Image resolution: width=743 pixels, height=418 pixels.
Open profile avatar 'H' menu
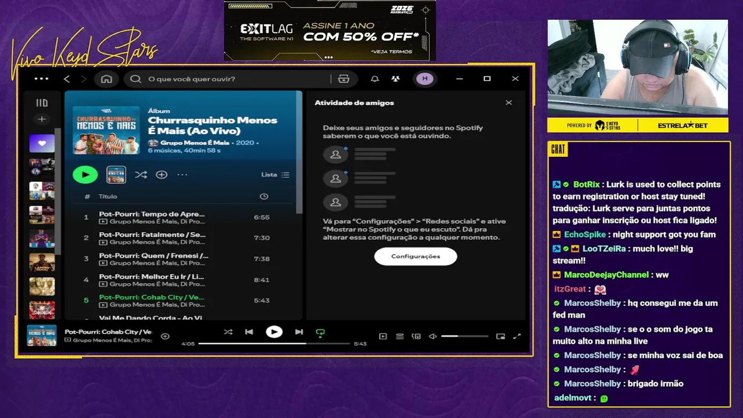(x=424, y=78)
